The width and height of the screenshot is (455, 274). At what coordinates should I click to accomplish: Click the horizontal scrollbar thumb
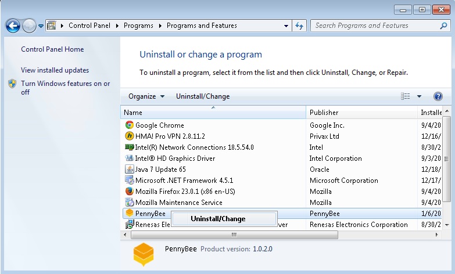[234, 235]
